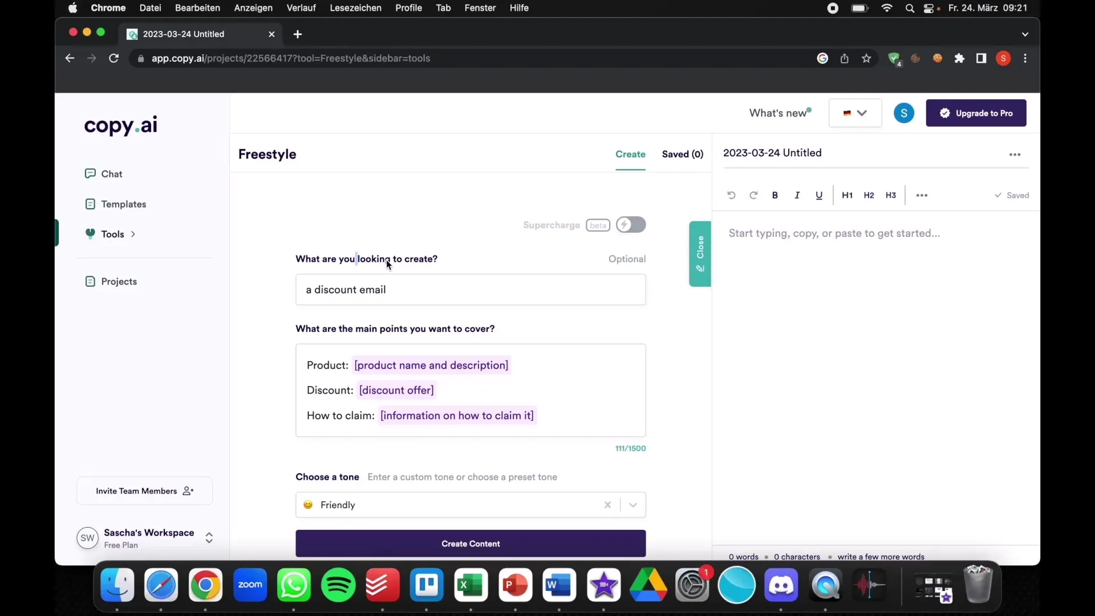Image resolution: width=1095 pixels, height=616 pixels.
Task: Redo last action with redo icon
Action: [752, 195]
